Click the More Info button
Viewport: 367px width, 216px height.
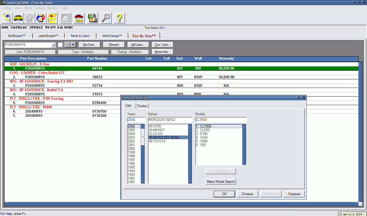point(163,52)
